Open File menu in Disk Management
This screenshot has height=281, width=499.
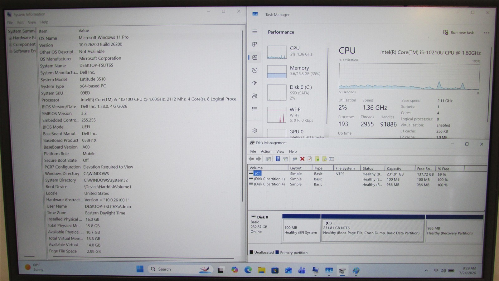[x=253, y=151]
